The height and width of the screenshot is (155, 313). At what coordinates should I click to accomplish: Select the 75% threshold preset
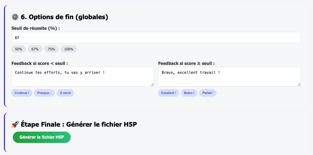coord(51,49)
